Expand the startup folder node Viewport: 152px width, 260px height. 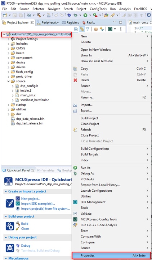9,105
